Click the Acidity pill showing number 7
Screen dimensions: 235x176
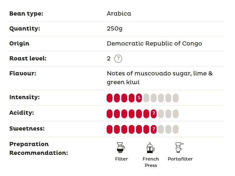[x=154, y=114]
